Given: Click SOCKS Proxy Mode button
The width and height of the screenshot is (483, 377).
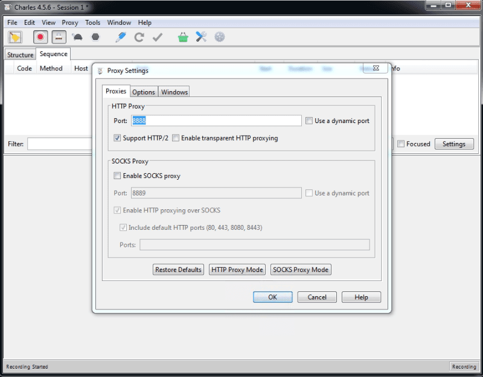Looking at the screenshot, I should pyautogui.click(x=301, y=270).
